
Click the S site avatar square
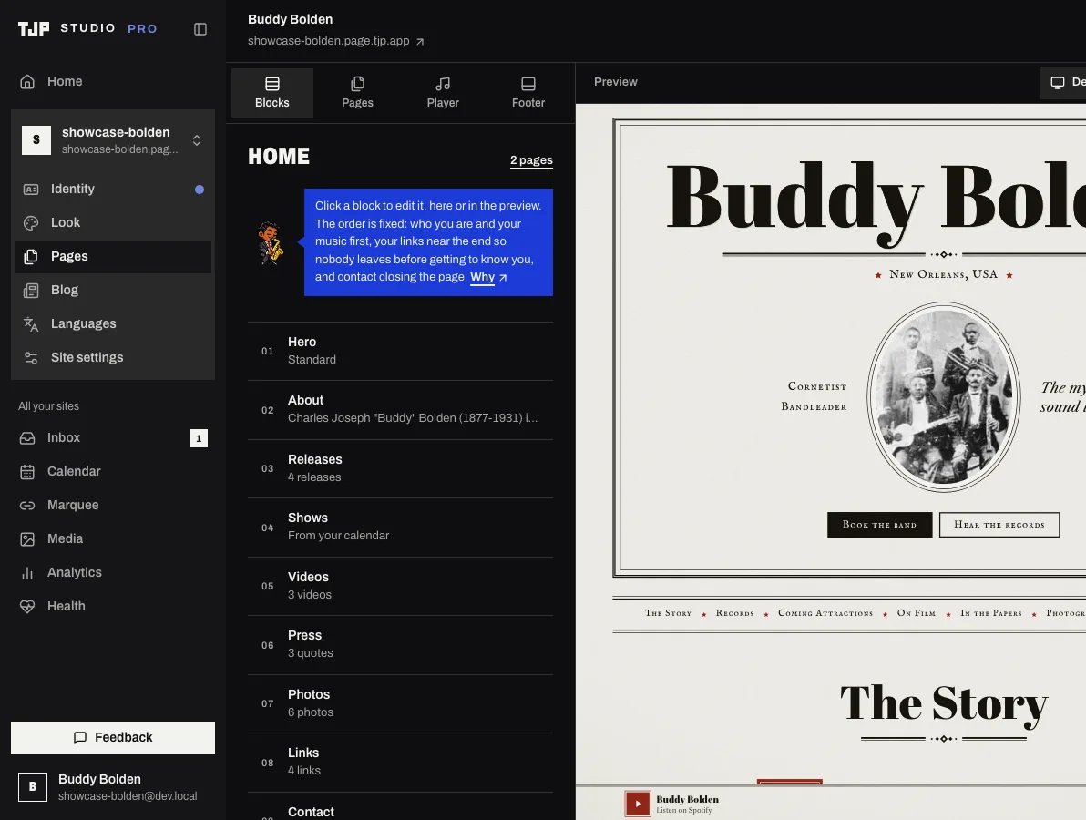(36, 140)
